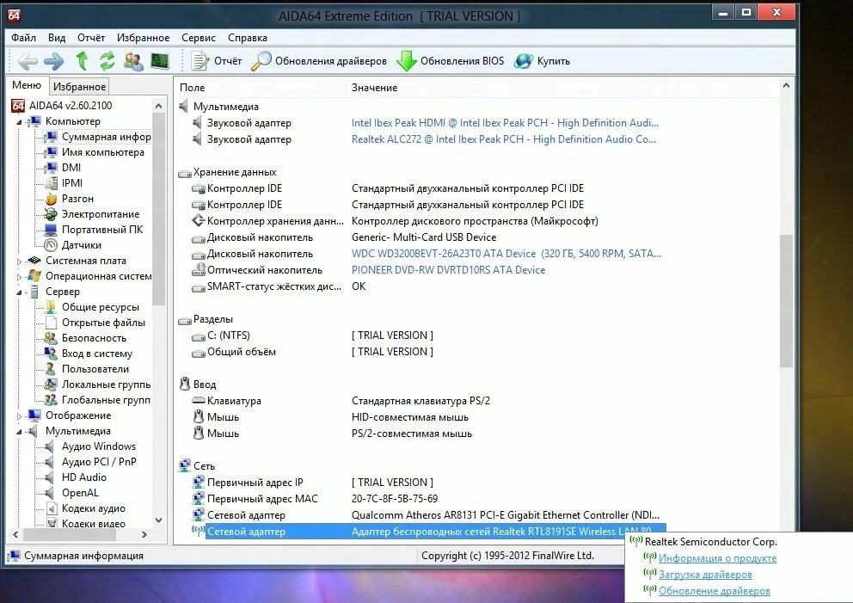Viewport: 853px width, 603px height.
Task: Click the Общие ресурсы icon
Action: [51, 307]
